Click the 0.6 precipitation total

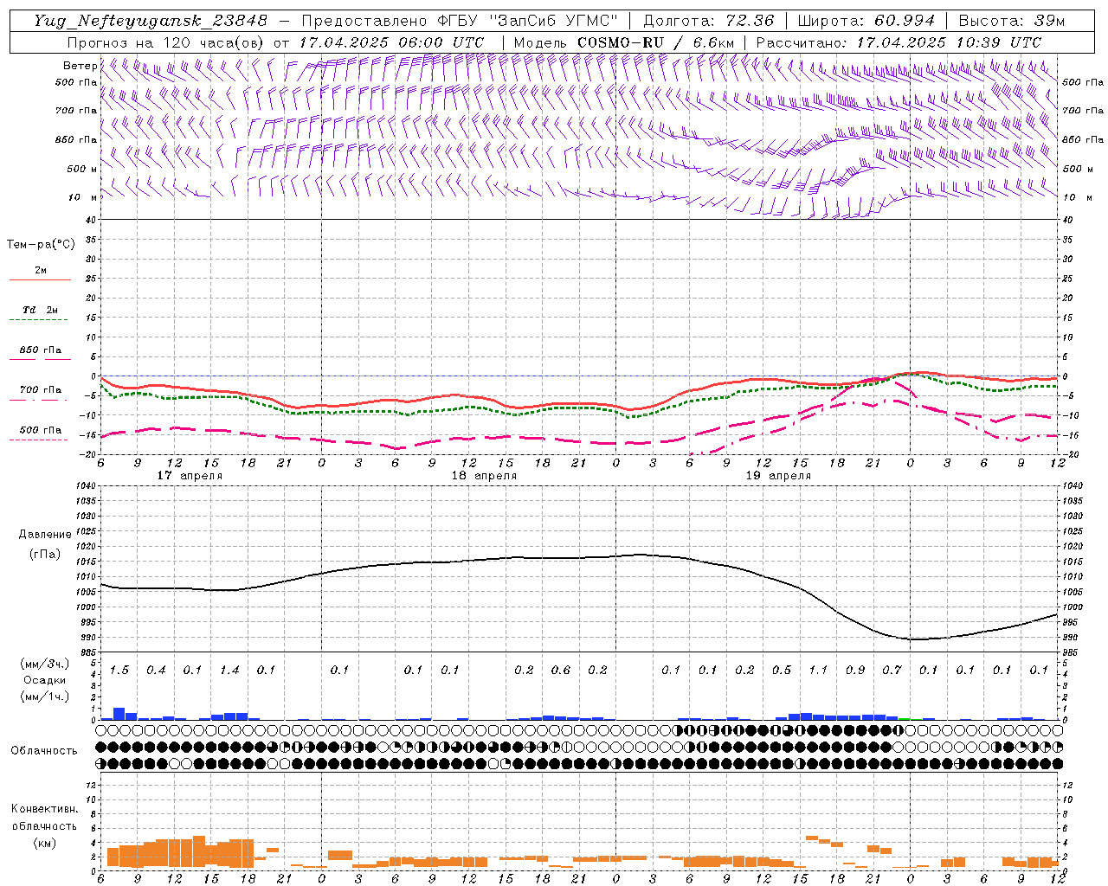tap(561, 670)
